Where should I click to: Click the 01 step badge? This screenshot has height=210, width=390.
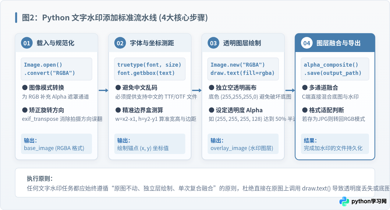[x=27, y=43]
